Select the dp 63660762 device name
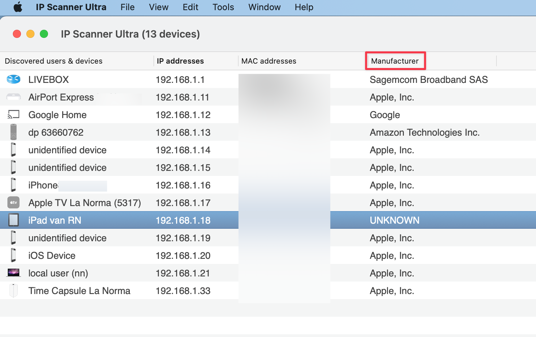The height and width of the screenshot is (337, 536). coord(56,132)
